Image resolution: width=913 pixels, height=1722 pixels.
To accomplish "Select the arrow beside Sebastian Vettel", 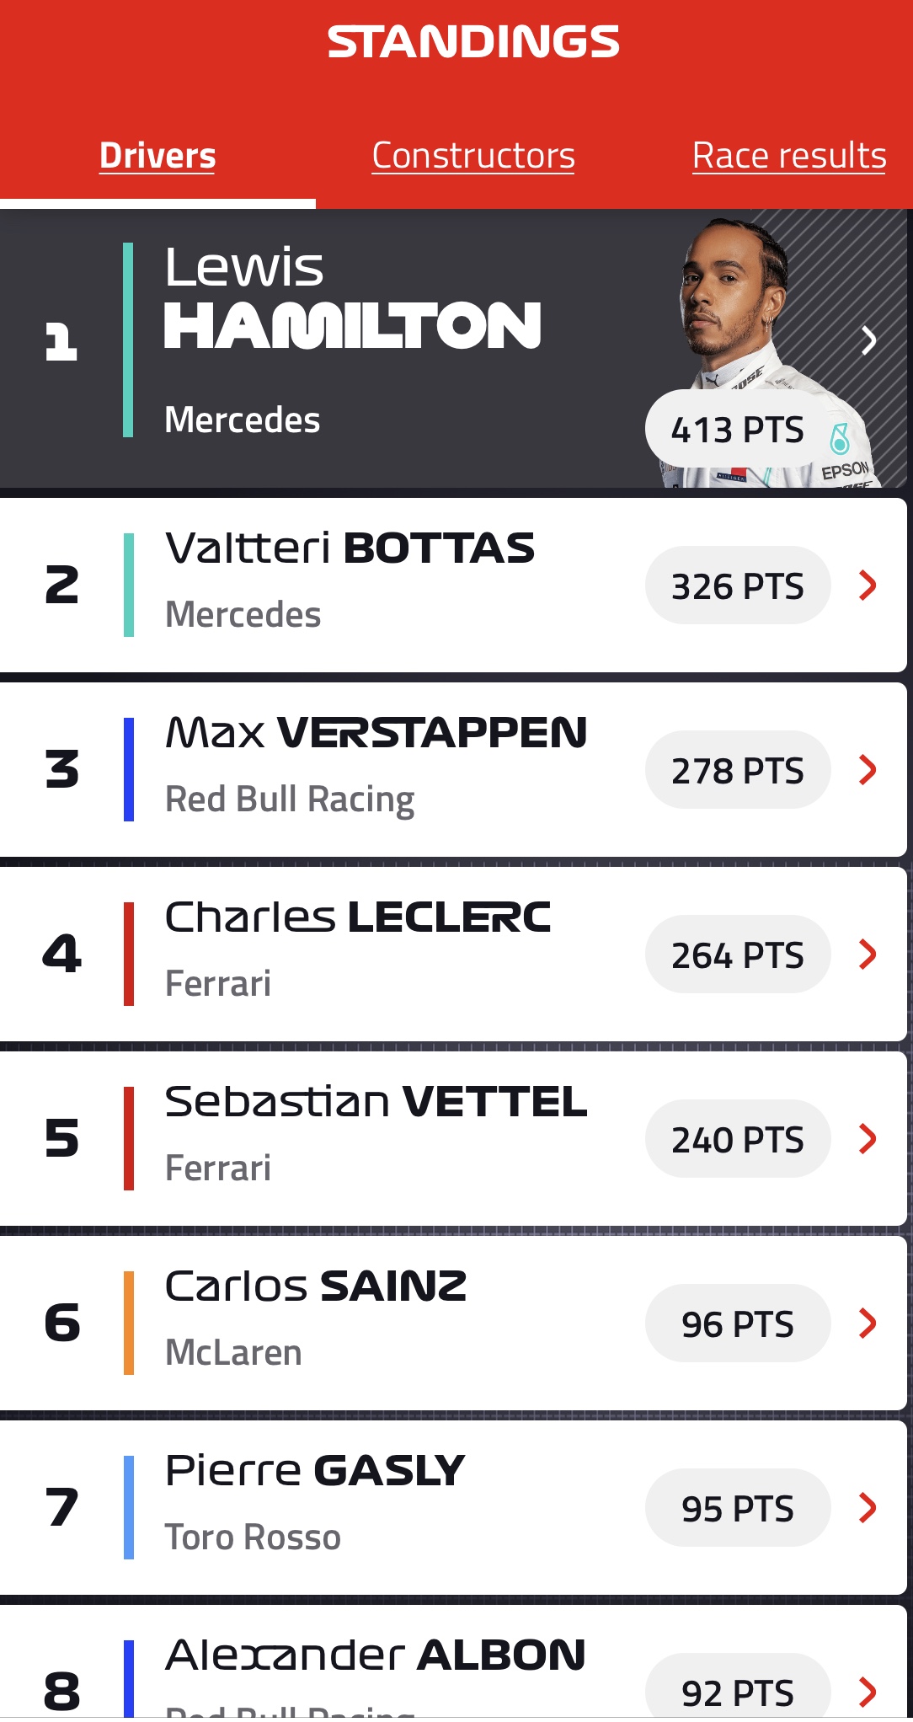I will [x=868, y=1138].
